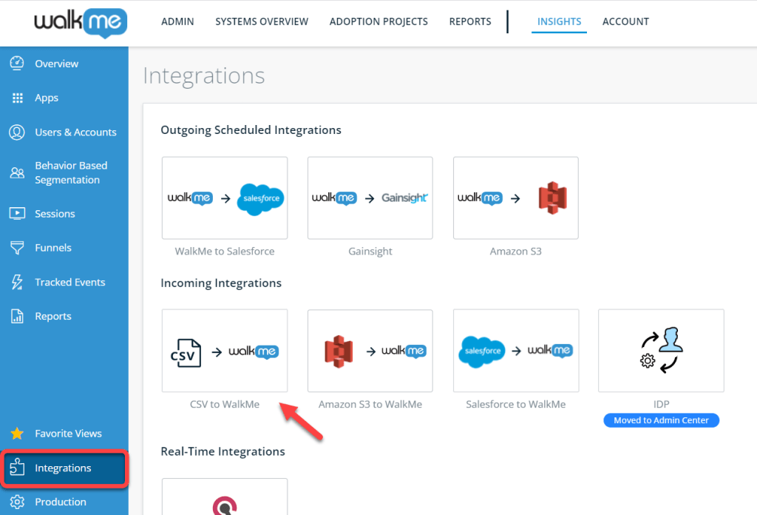The image size is (757, 515).
Task: Go to the Adoption Projects tab
Action: pyautogui.click(x=378, y=21)
